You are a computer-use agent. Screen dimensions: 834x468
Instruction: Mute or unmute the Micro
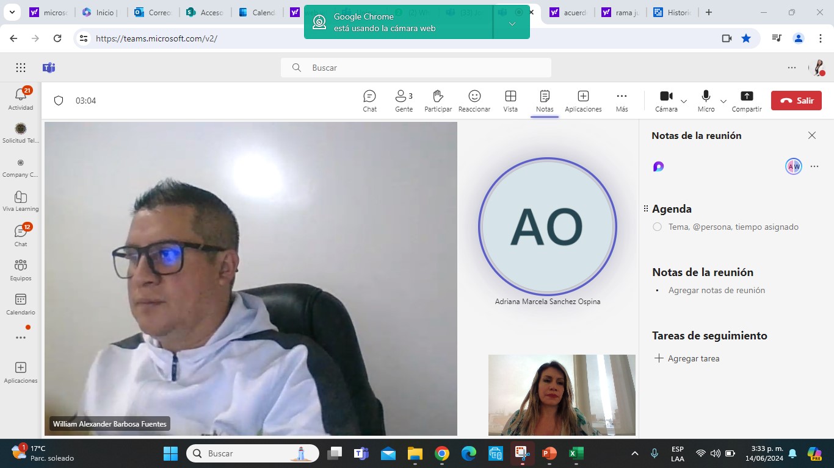[706, 101]
